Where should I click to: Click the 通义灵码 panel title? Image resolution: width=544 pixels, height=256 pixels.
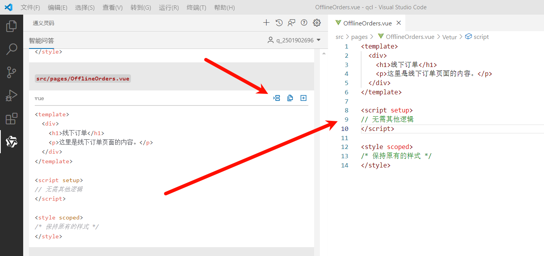[x=43, y=23]
